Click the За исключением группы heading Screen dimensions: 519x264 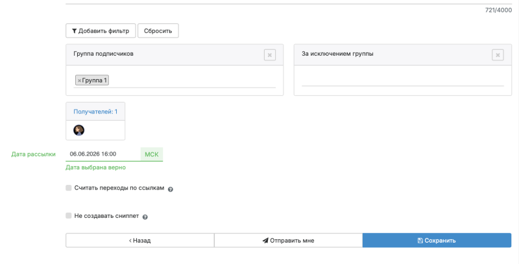337,54
